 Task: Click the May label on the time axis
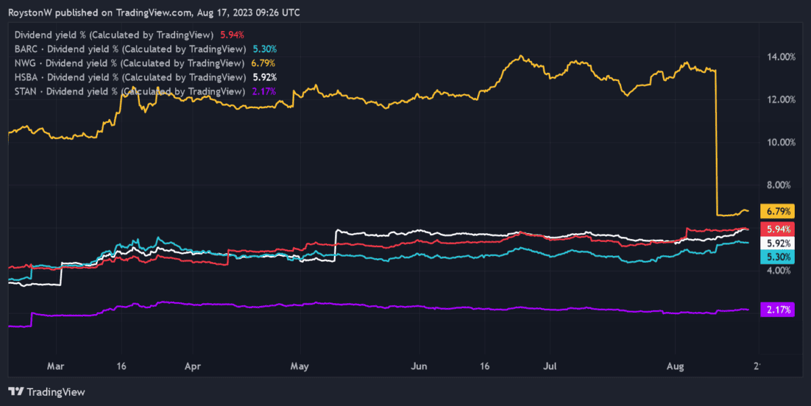(x=299, y=365)
